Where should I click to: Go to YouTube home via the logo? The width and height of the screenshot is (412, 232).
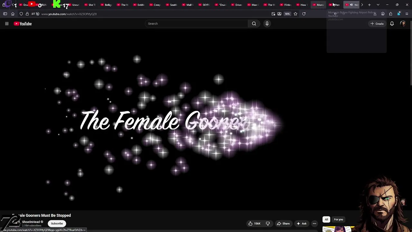tap(23, 24)
